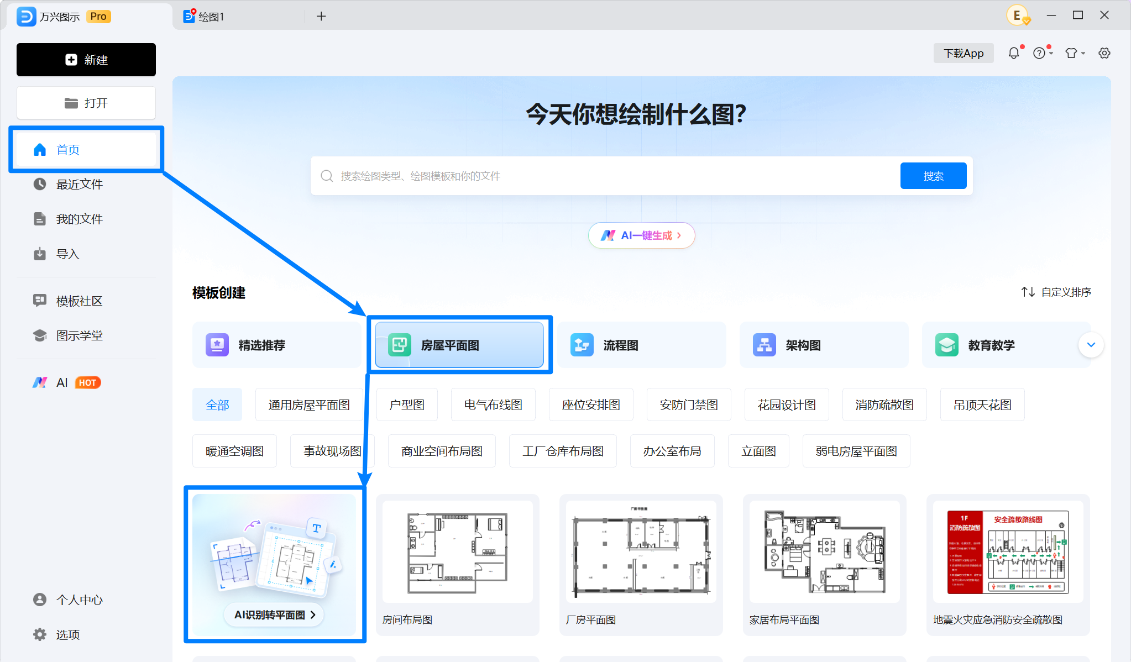Viewport: 1131px width, 662px height.
Task: Select 架构图 category
Action: click(824, 345)
